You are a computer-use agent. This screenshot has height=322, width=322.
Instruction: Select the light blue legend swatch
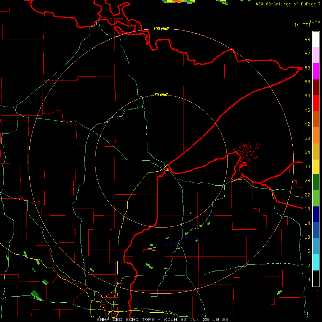tap(316, 246)
